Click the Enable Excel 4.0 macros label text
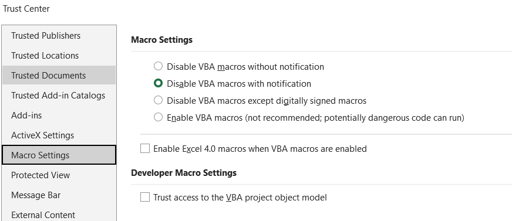 coord(260,149)
